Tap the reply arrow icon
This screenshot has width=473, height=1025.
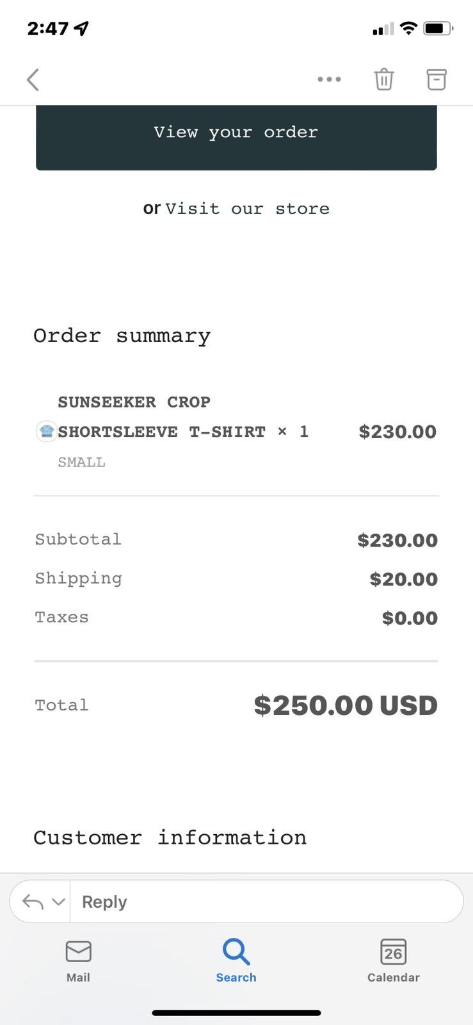pyautogui.click(x=33, y=902)
